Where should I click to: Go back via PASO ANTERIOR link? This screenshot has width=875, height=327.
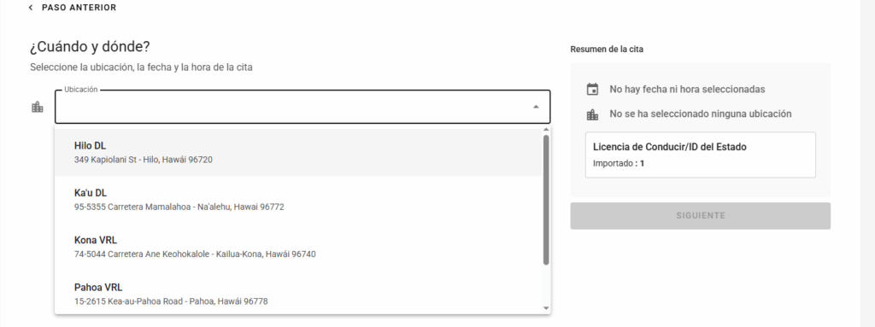tap(79, 8)
